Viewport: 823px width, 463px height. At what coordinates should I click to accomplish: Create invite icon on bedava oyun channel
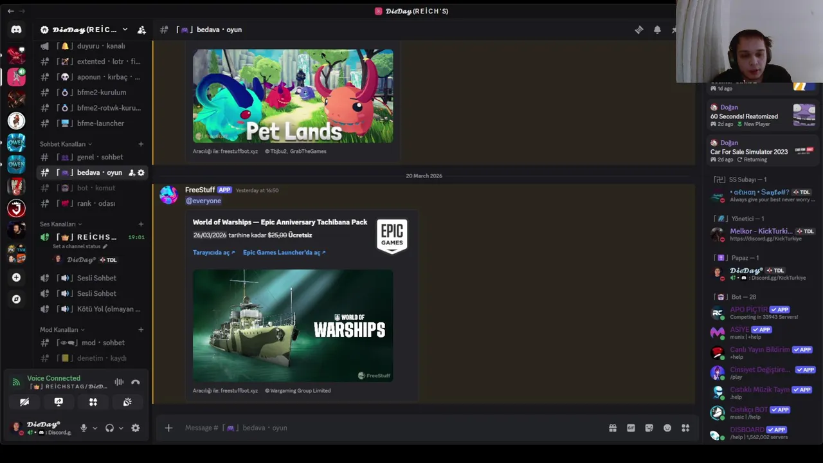click(x=131, y=172)
